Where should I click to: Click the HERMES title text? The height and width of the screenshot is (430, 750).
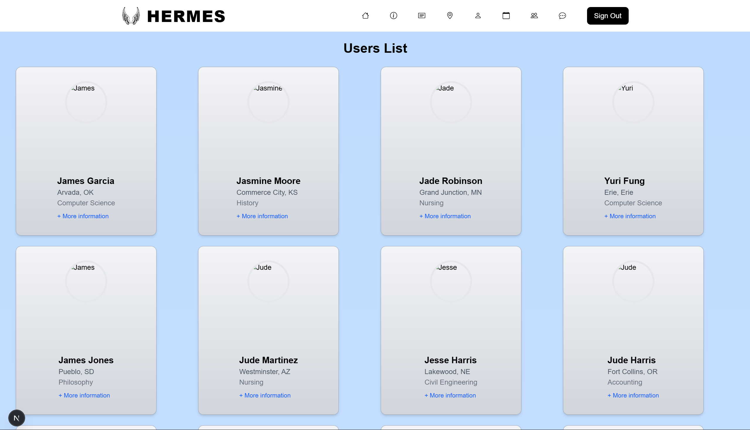[186, 16]
